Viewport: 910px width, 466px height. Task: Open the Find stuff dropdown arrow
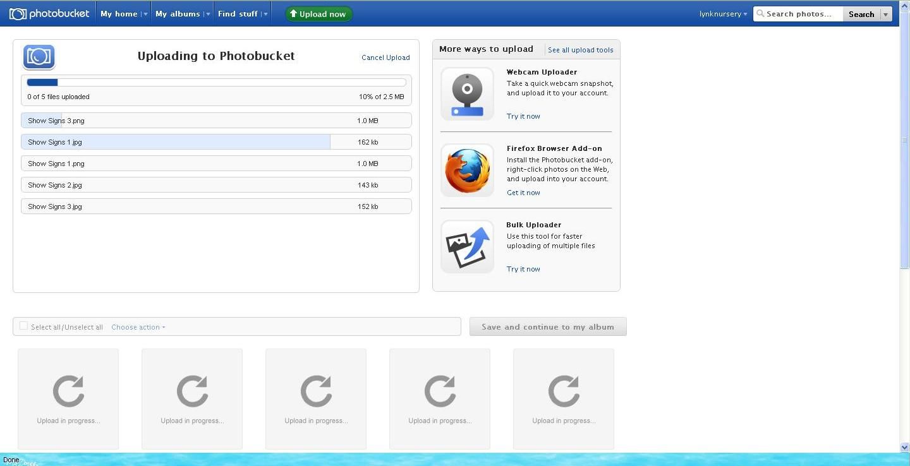(x=265, y=14)
